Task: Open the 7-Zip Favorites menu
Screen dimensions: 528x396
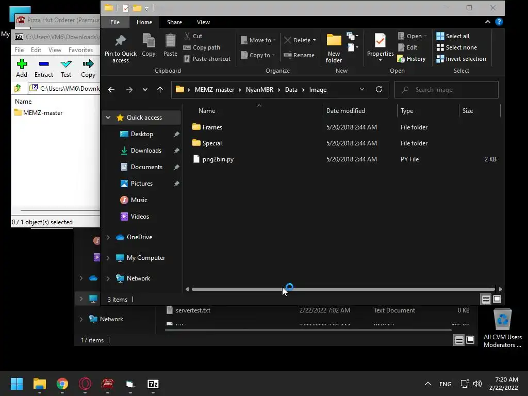Action: click(x=80, y=50)
